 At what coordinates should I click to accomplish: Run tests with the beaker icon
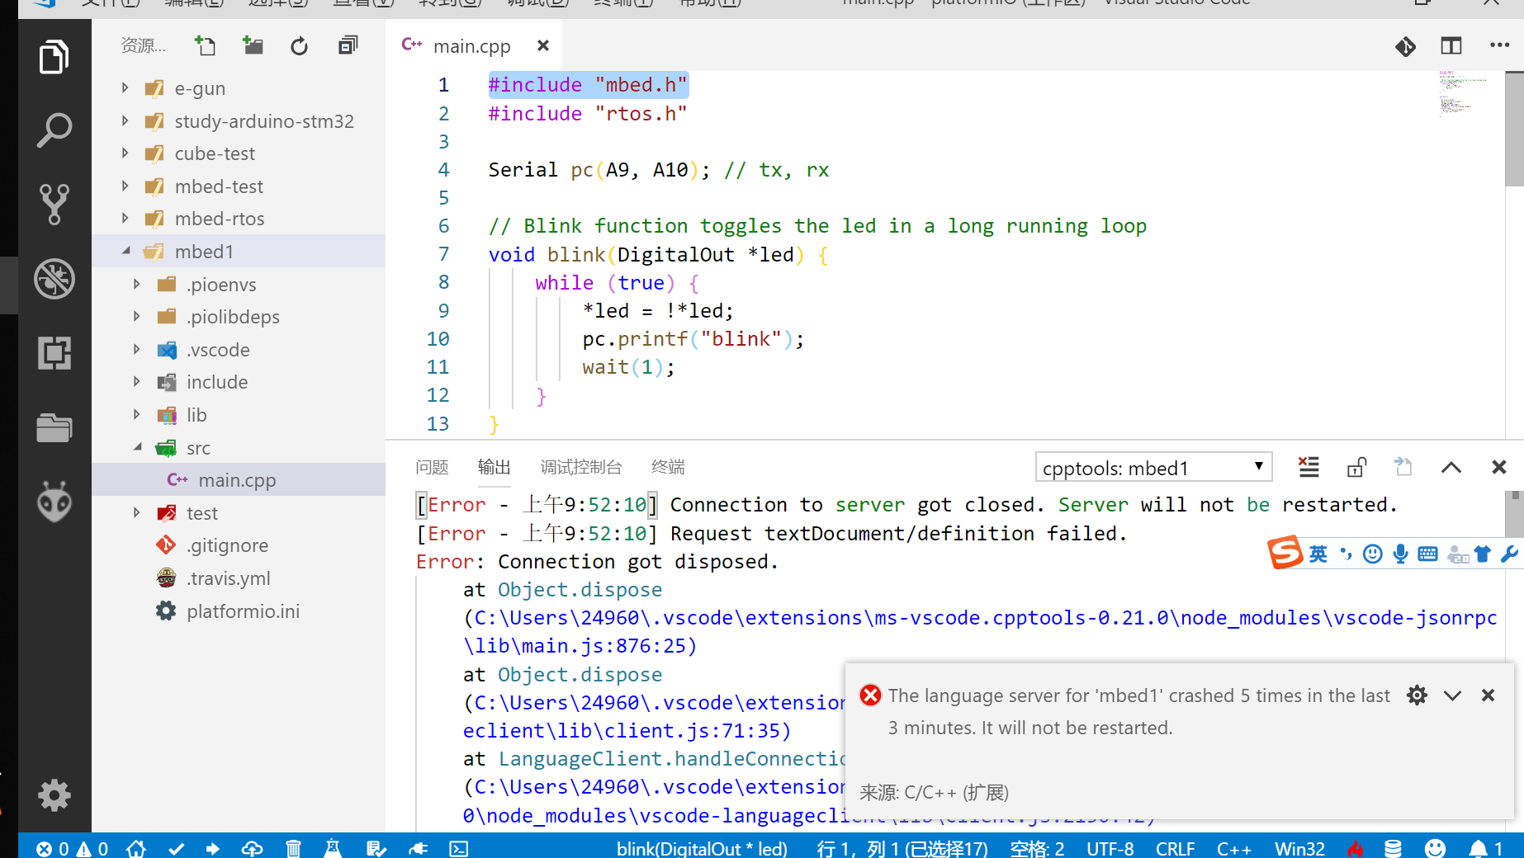(x=334, y=847)
